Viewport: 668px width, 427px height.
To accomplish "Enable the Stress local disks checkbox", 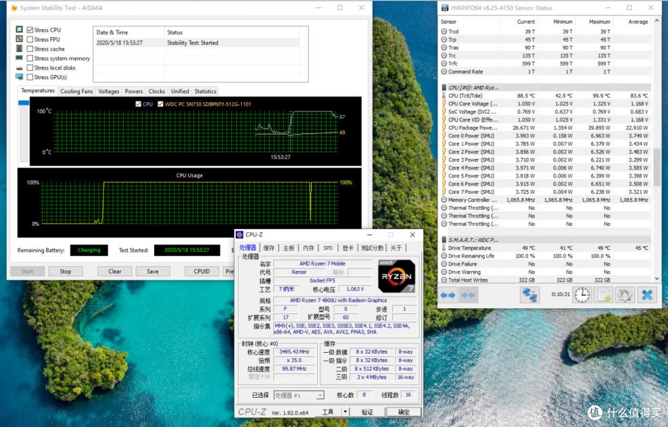I will [x=30, y=67].
